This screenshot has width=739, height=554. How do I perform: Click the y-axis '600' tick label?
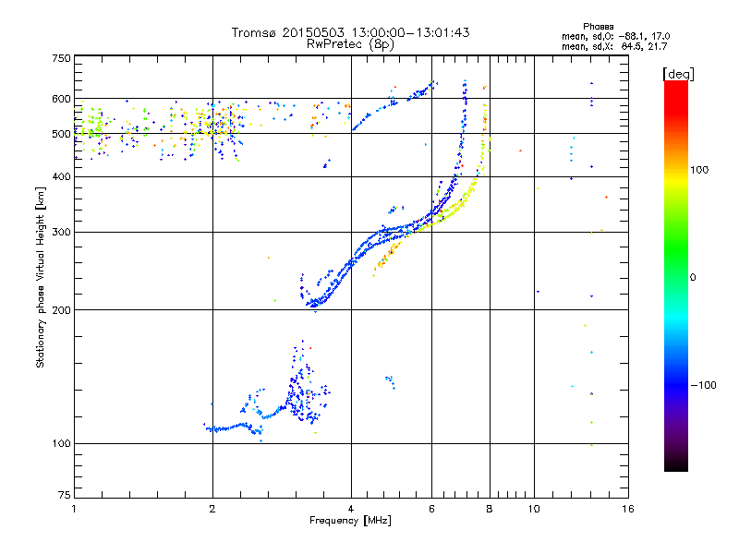(61, 99)
